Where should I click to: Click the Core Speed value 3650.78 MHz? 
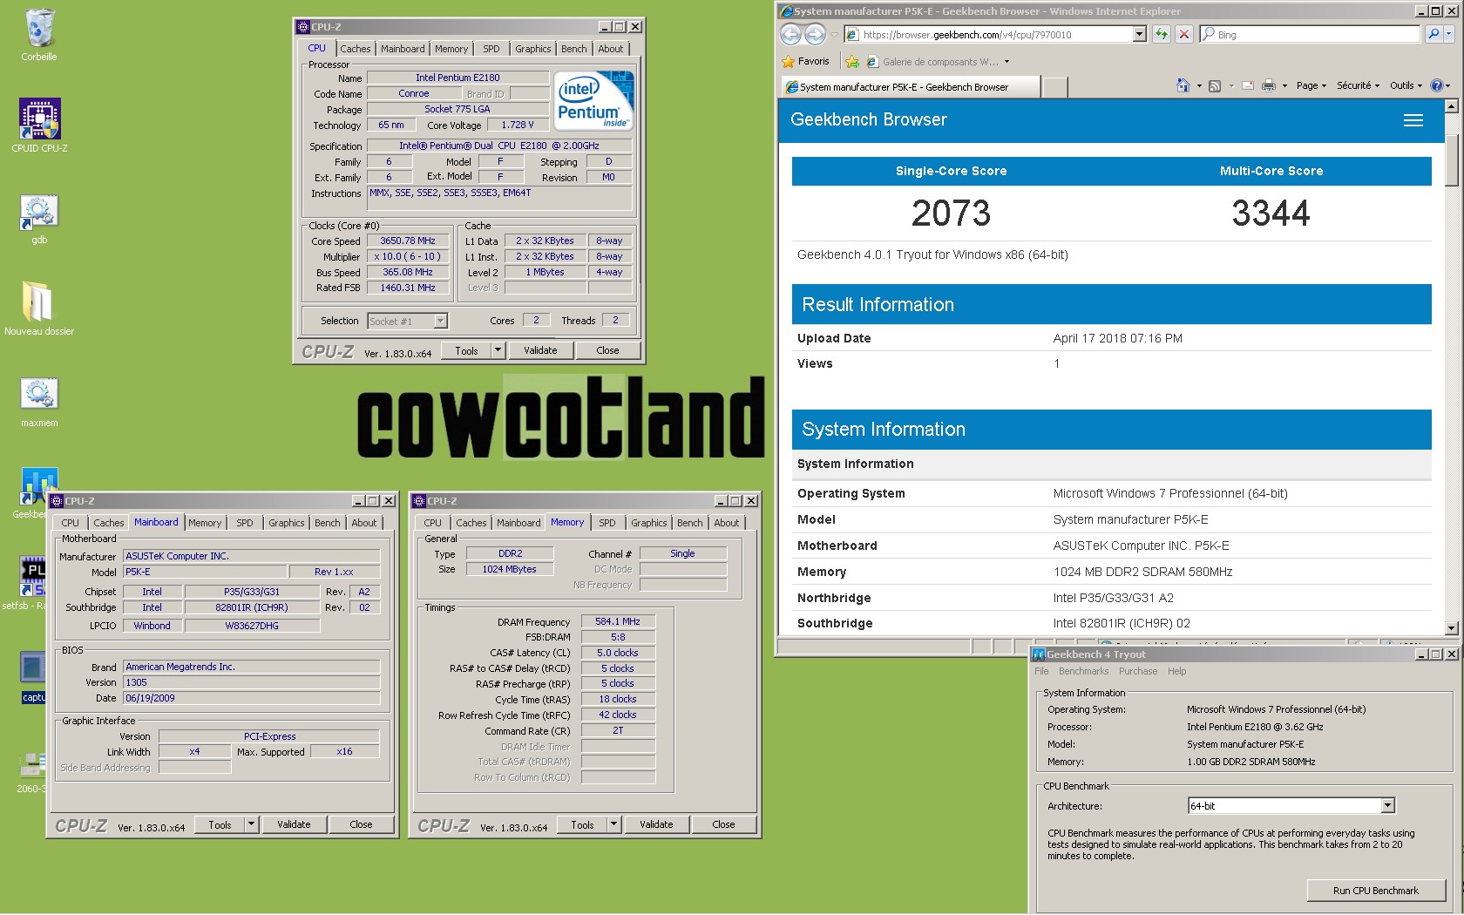point(408,241)
